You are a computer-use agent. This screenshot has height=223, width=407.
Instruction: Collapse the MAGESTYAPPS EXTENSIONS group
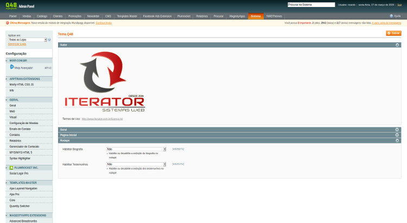29,215
